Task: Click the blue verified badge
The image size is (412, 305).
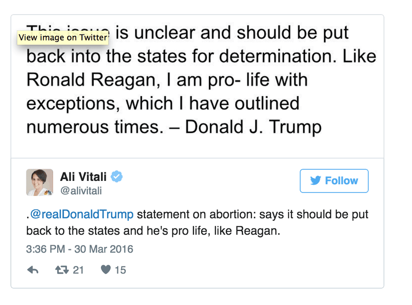Action: [x=116, y=177]
